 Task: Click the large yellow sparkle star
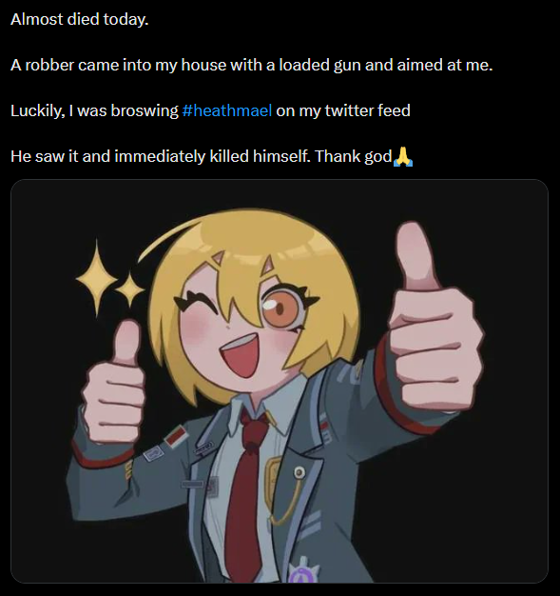(x=96, y=279)
